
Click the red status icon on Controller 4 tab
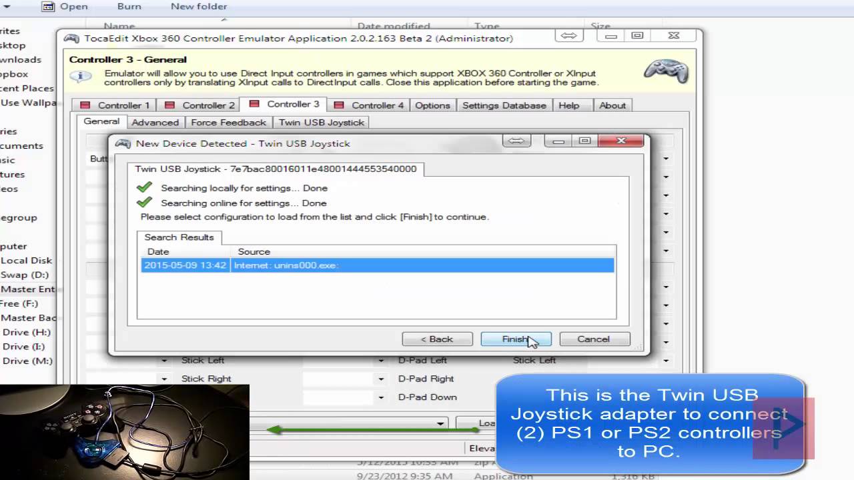339,105
